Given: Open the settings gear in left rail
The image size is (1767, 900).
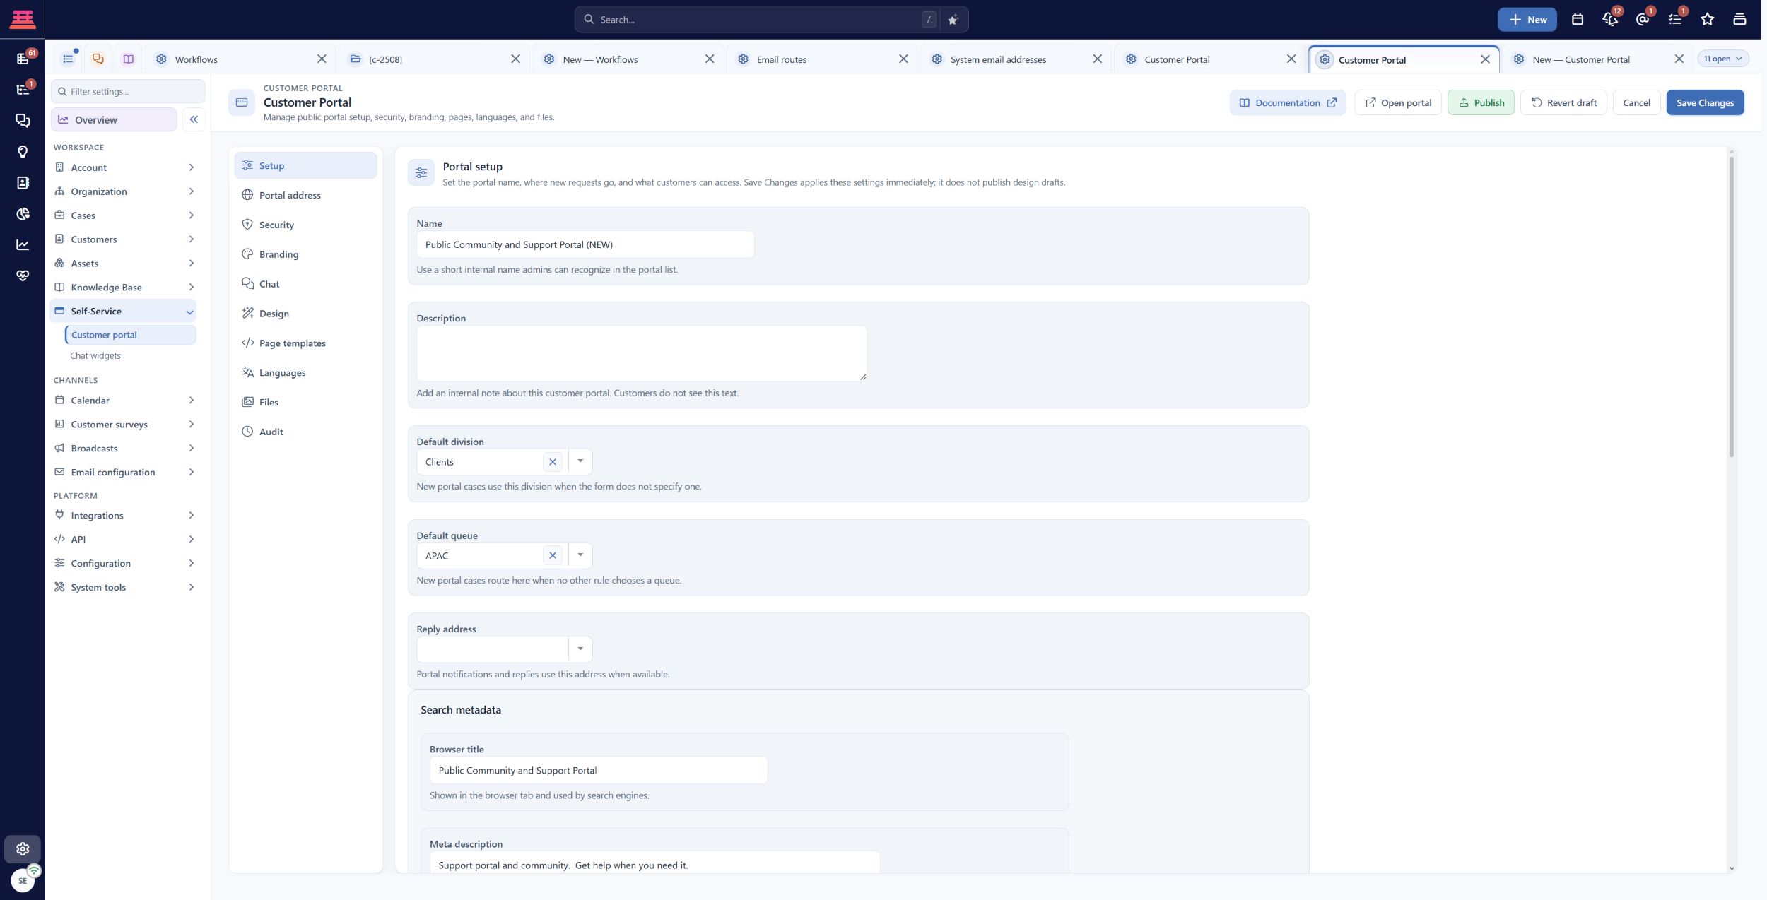Looking at the screenshot, I should pyautogui.click(x=23, y=848).
